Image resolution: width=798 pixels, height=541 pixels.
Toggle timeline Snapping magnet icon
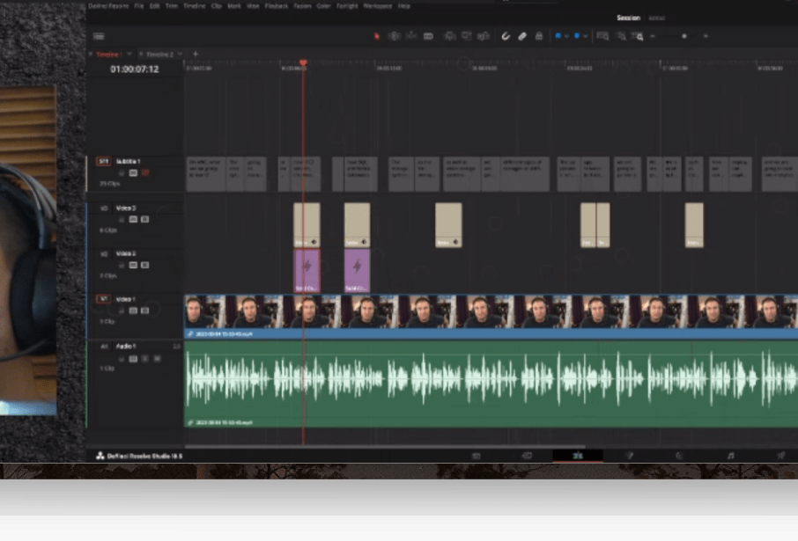point(506,36)
